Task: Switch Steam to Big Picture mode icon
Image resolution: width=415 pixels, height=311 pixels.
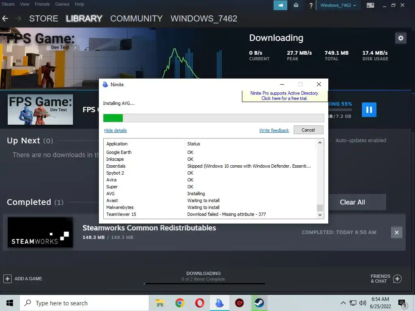Action: (x=370, y=5)
